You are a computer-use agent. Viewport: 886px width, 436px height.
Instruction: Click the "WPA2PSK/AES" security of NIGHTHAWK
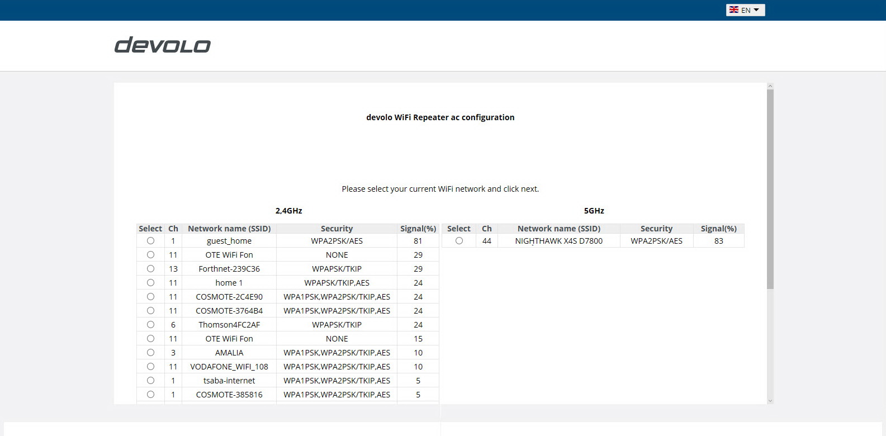coord(657,241)
